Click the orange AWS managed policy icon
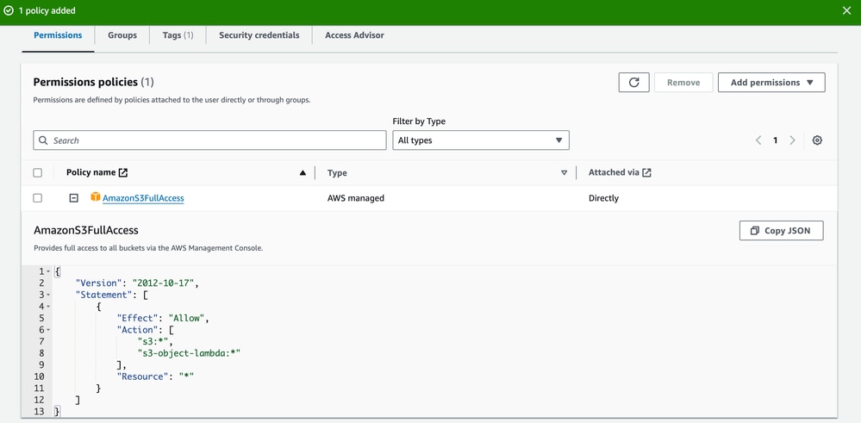The width and height of the screenshot is (861, 423). coord(96,197)
